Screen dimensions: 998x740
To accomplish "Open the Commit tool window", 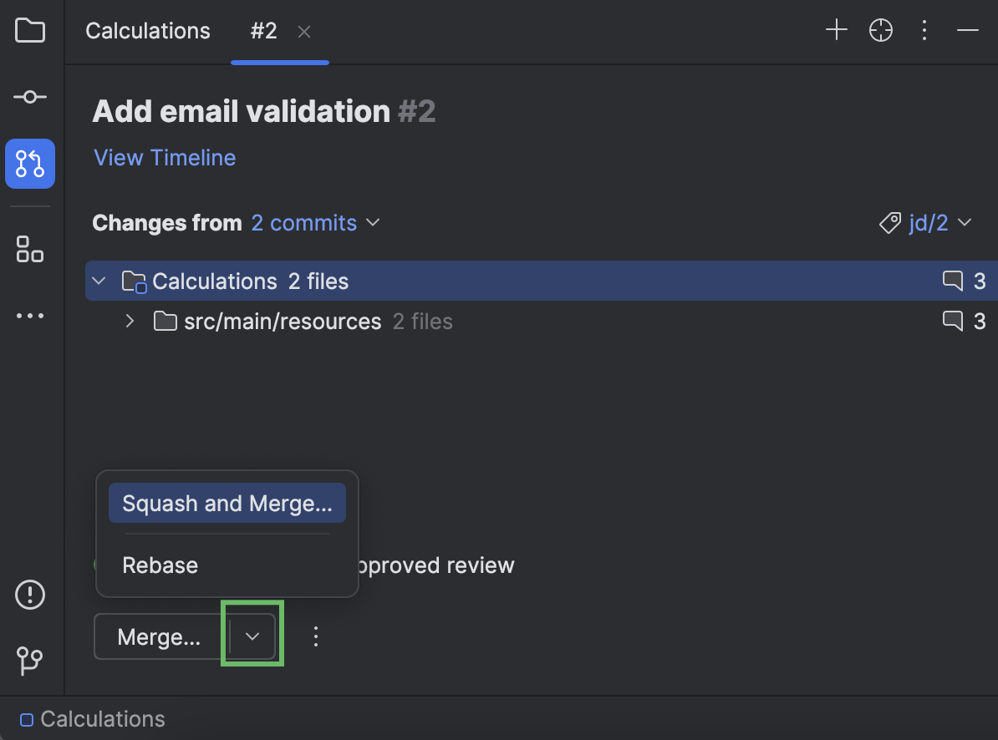I will 30,97.
